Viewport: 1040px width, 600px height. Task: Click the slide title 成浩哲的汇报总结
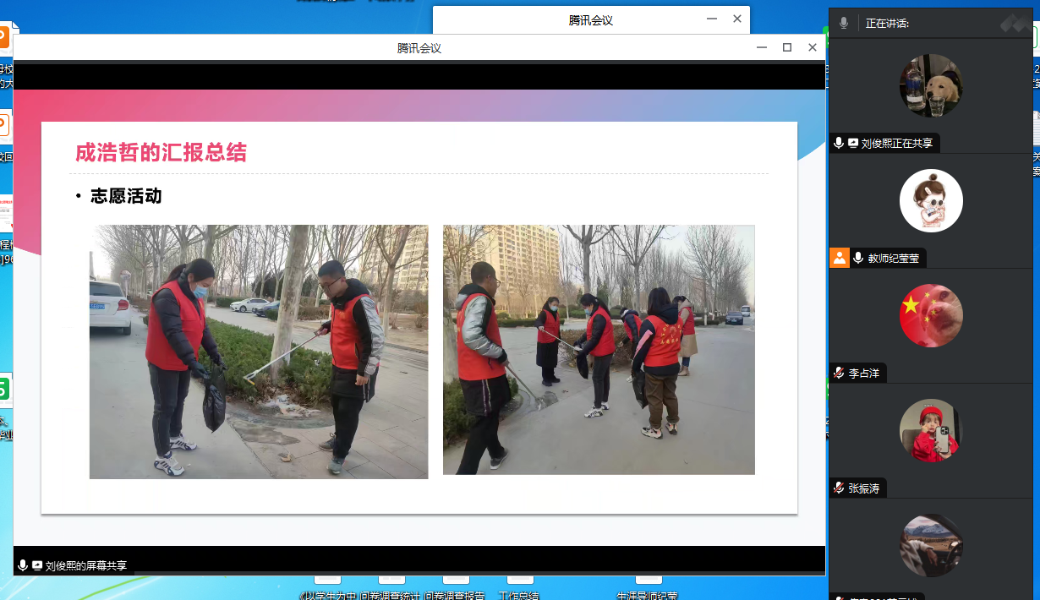pyautogui.click(x=161, y=152)
